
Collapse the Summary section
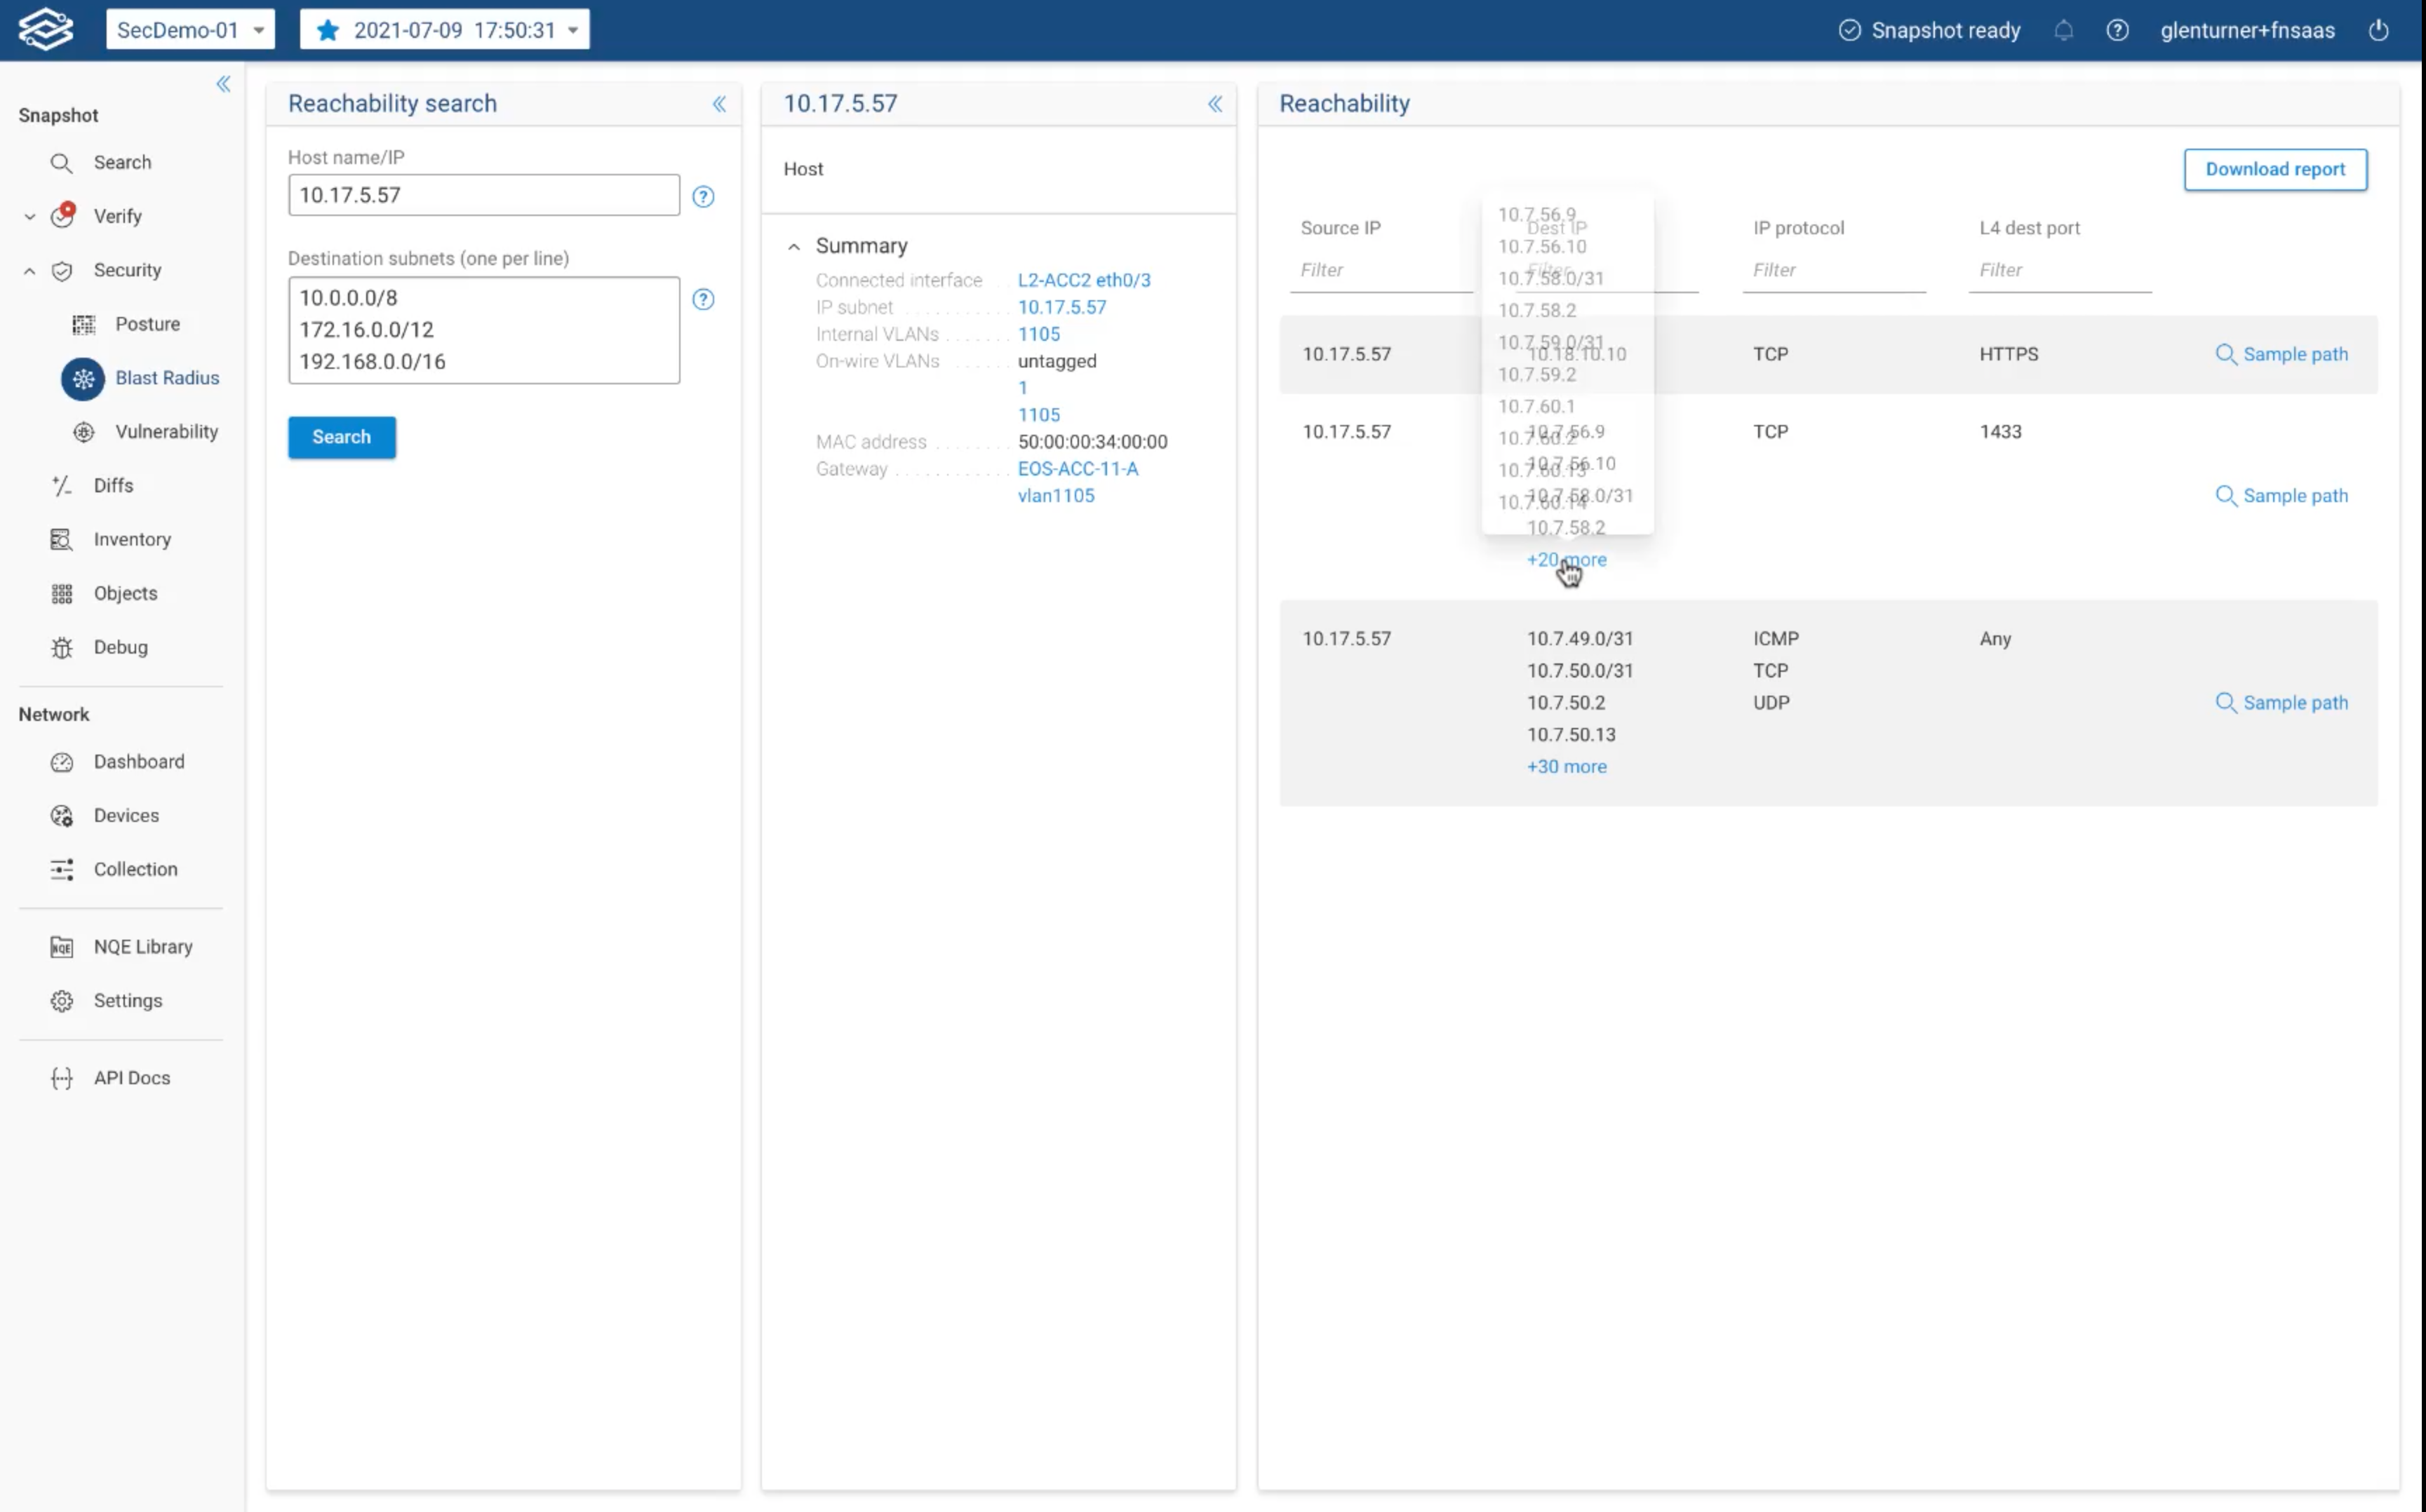pyautogui.click(x=793, y=246)
